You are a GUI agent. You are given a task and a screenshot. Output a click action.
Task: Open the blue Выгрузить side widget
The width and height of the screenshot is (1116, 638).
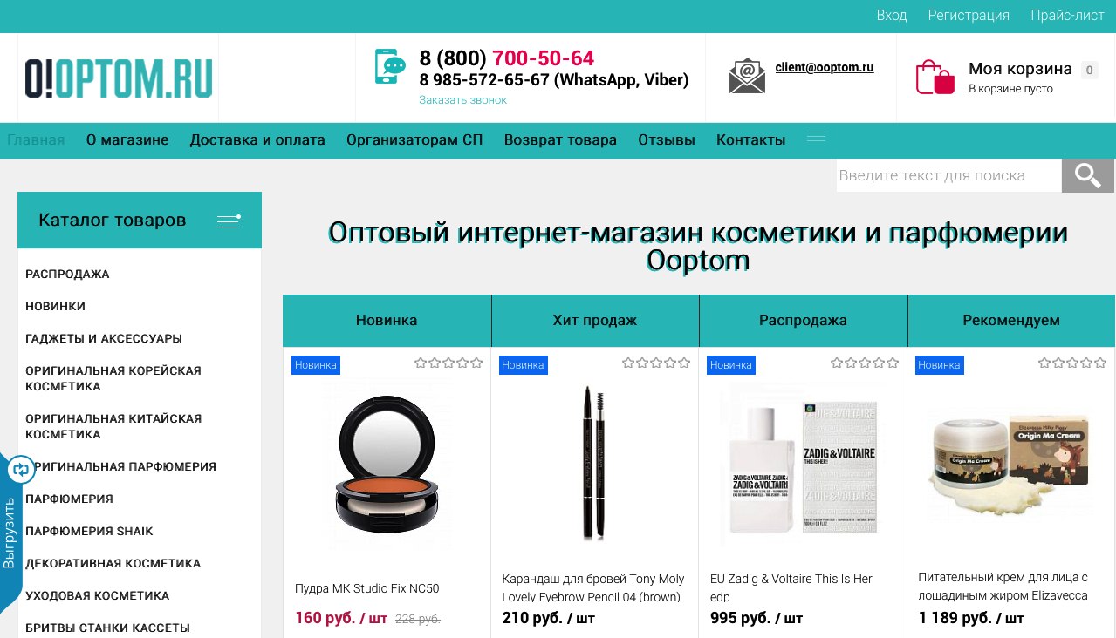pos(11,532)
